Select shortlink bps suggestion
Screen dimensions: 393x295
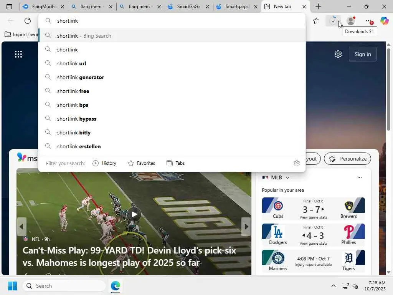[x=172, y=105]
